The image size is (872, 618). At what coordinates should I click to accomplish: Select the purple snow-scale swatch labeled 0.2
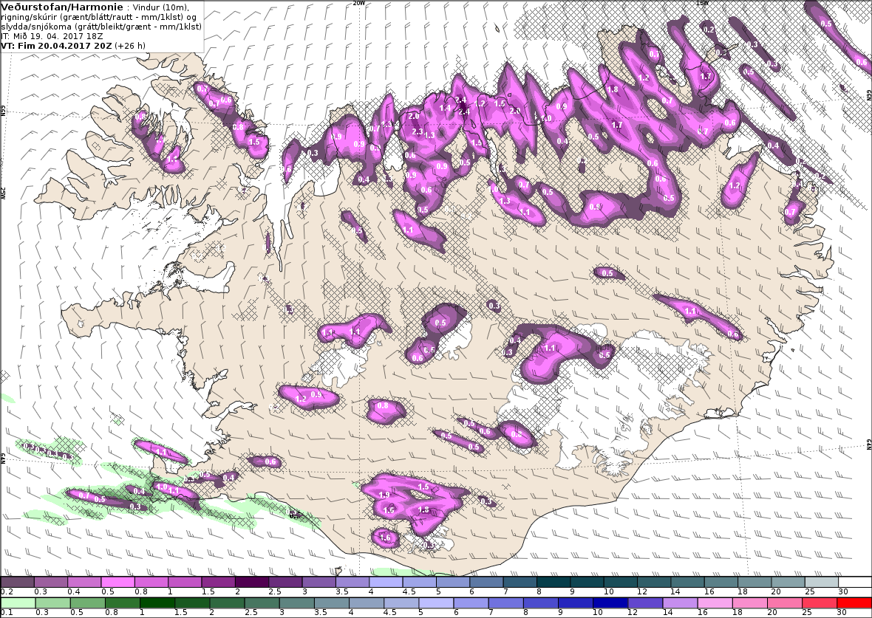17,583
